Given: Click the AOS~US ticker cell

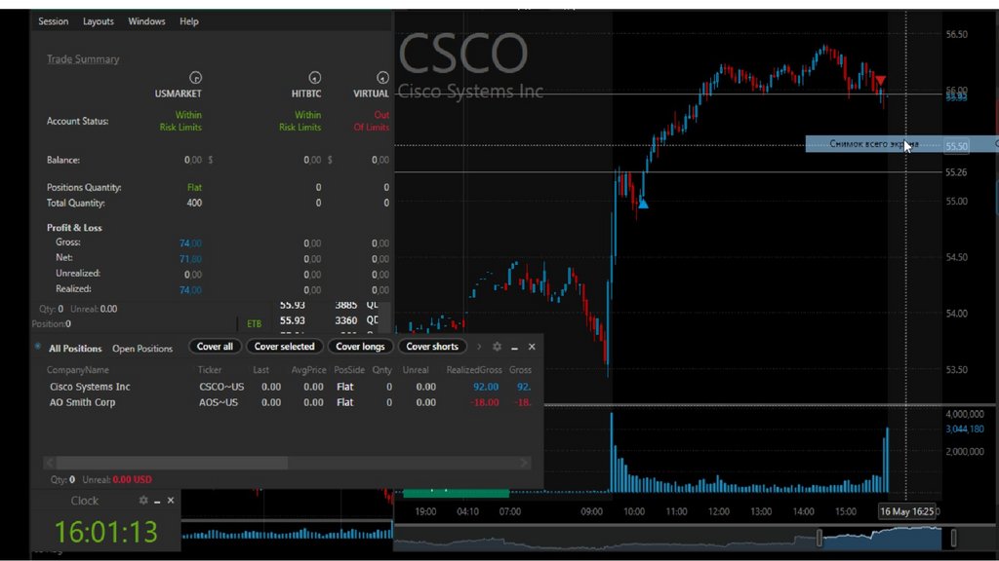Looking at the screenshot, I should 218,402.
